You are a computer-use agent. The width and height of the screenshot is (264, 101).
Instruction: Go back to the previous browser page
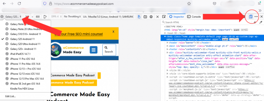click(x=4, y=4)
